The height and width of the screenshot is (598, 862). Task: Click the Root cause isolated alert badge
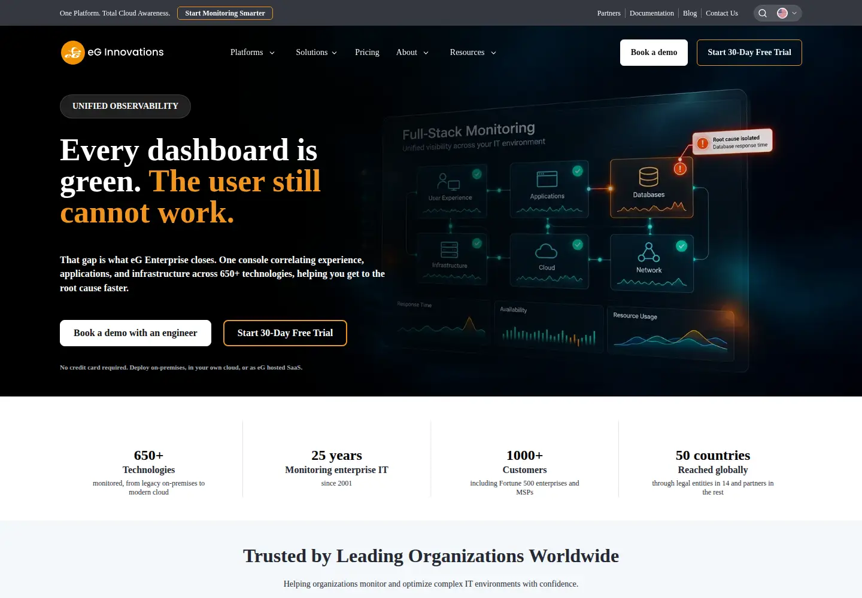(733, 142)
